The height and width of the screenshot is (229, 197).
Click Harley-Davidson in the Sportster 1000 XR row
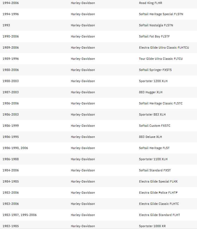point(83,226)
